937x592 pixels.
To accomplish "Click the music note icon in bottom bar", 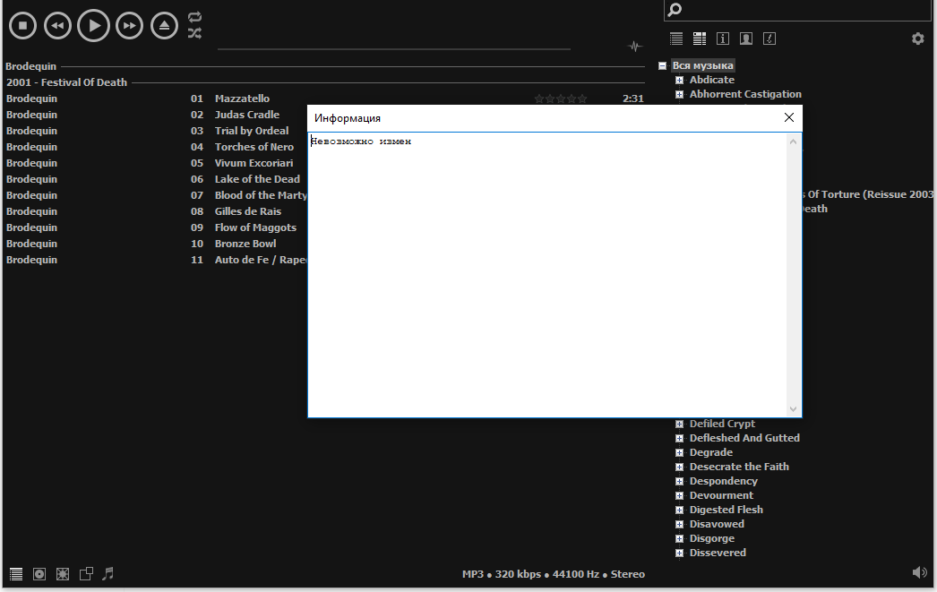I will [x=107, y=573].
